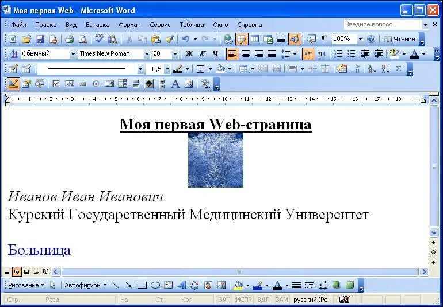The image size is (443, 307).
Task: Follow the Больница hyperlink
Action: tap(39, 250)
